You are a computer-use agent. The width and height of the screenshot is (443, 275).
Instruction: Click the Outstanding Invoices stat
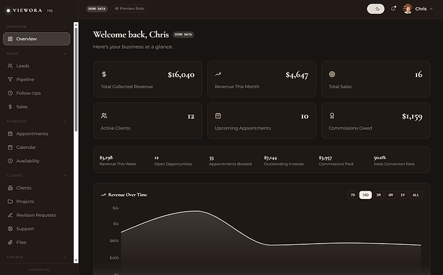coord(284,160)
